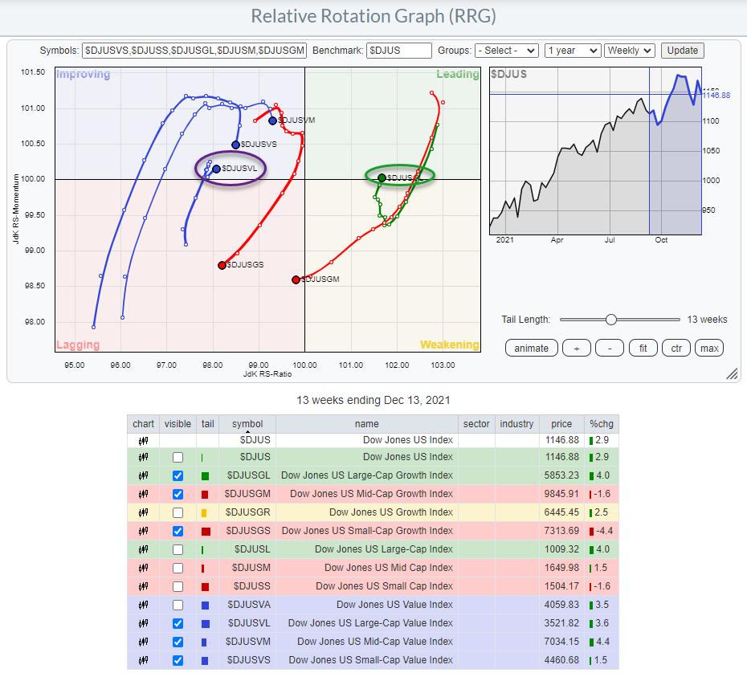Click the minus zoom-out button
The image size is (747, 677).
point(610,348)
